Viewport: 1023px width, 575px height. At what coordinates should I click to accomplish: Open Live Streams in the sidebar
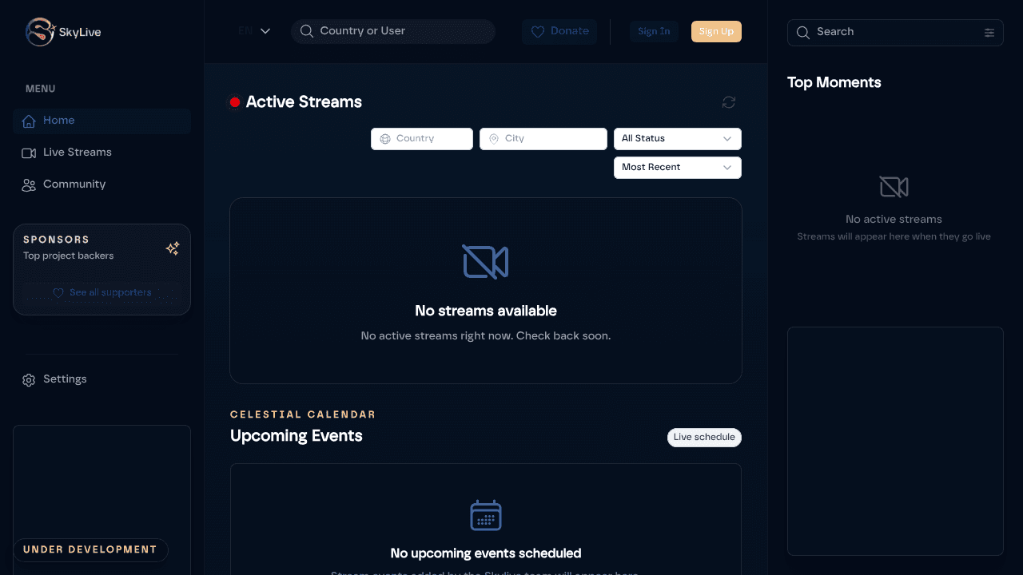click(102, 153)
